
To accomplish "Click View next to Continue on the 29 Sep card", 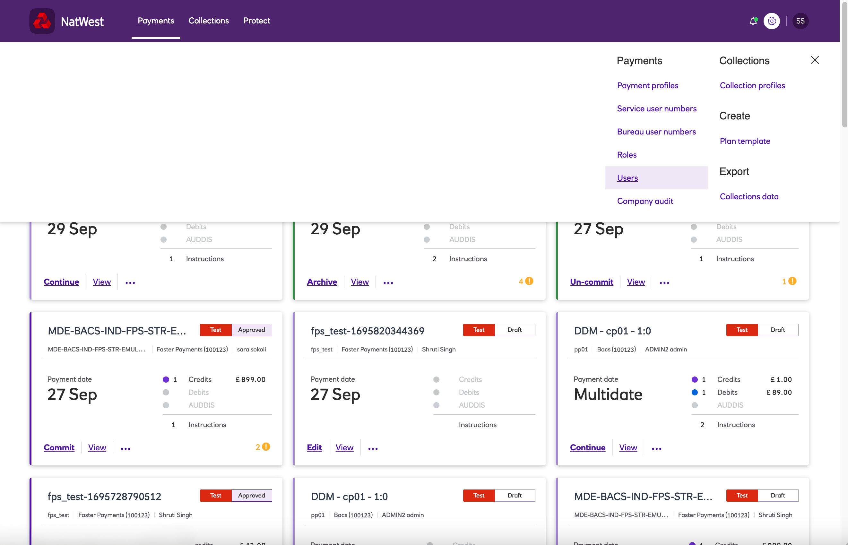I will (x=101, y=282).
